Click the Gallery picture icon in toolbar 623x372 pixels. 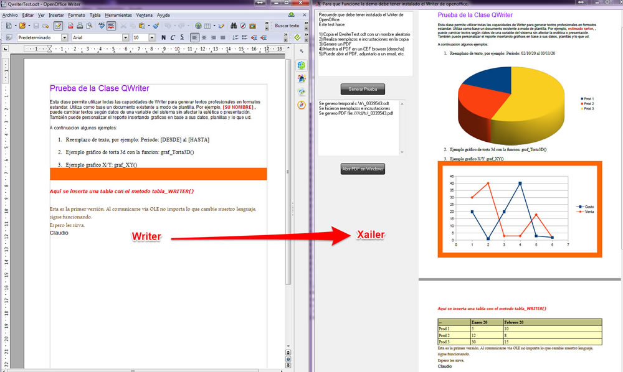point(252,26)
